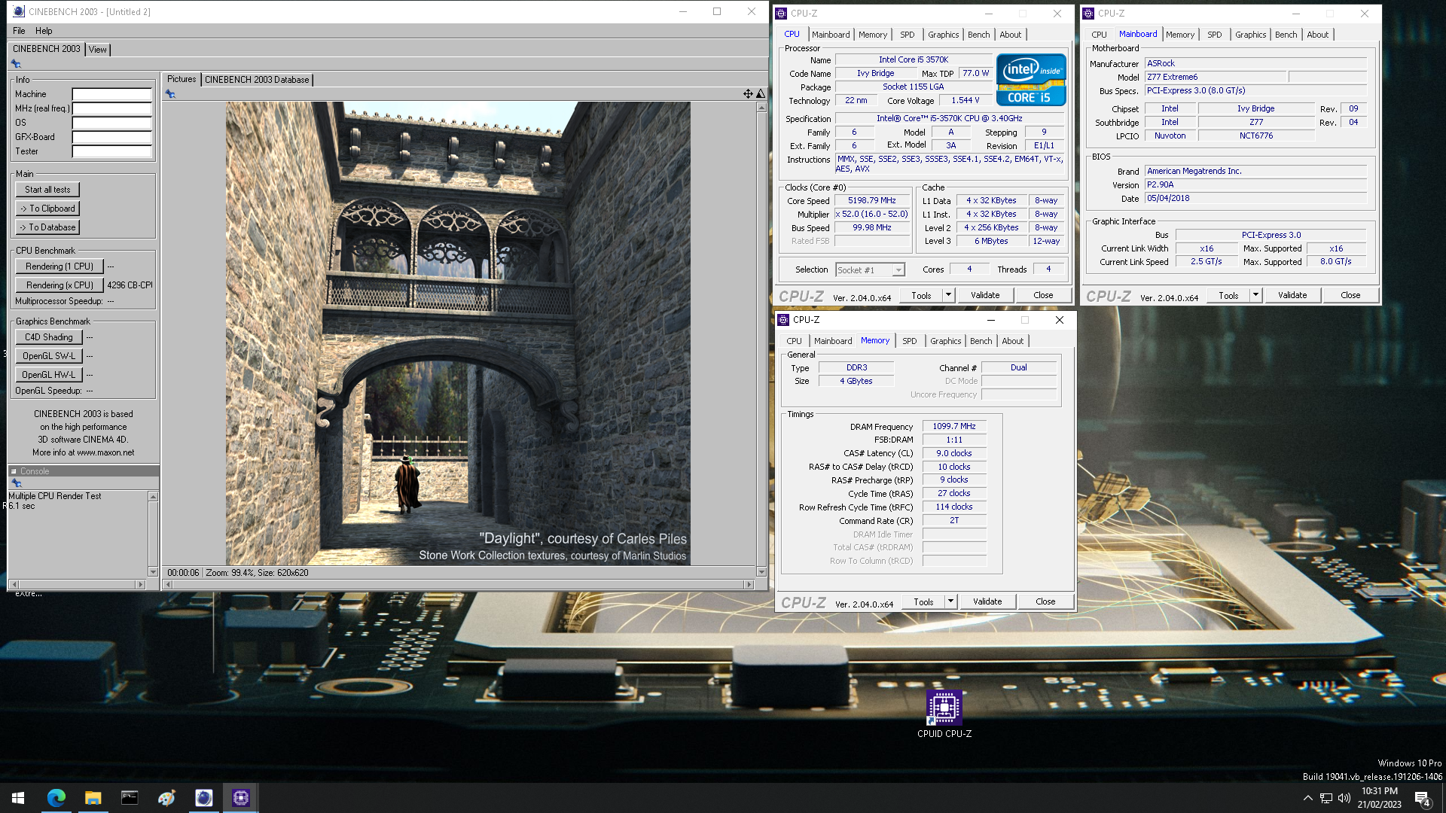This screenshot has width=1446, height=813.
Task: Click the Daylight rendered image
Action: 458,333
